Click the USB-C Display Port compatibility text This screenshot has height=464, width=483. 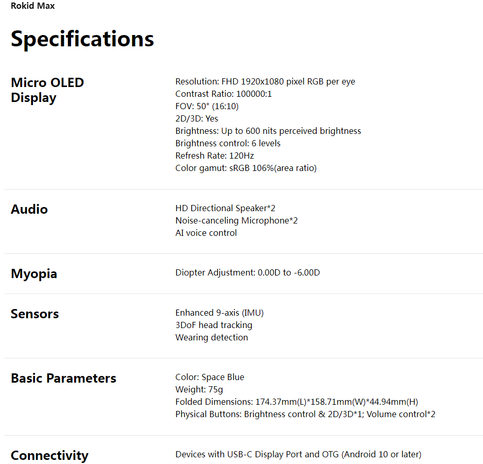298,454
